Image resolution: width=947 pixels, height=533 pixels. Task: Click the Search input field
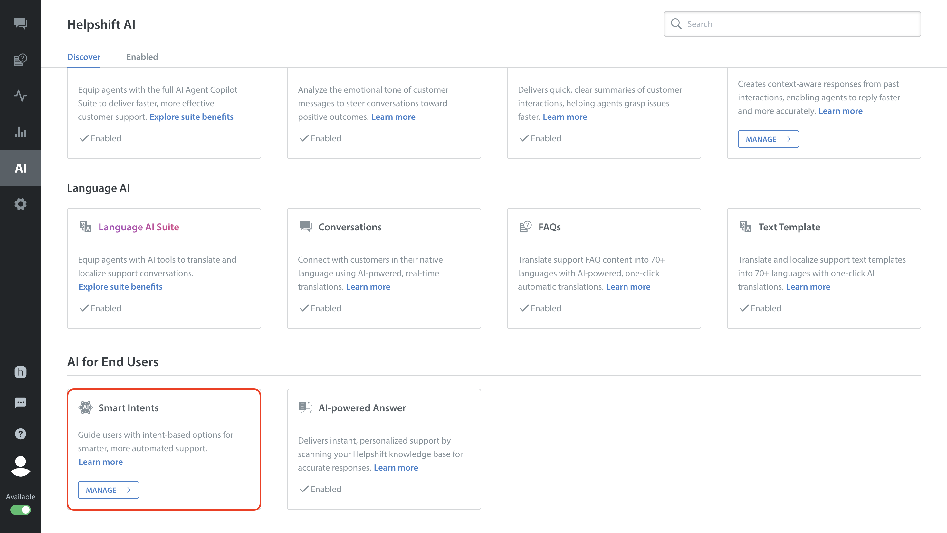click(x=798, y=24)
